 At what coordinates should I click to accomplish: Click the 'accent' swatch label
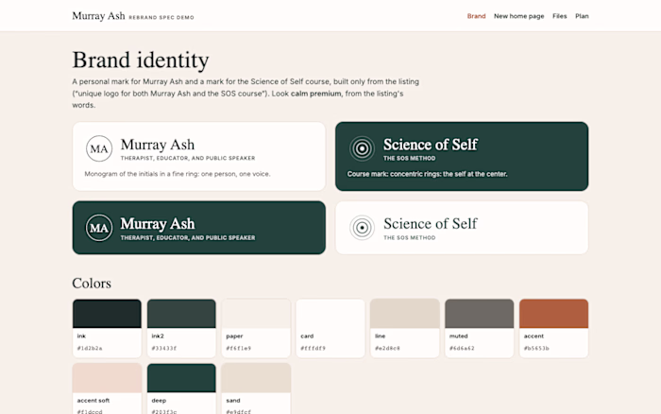[534, 336]
